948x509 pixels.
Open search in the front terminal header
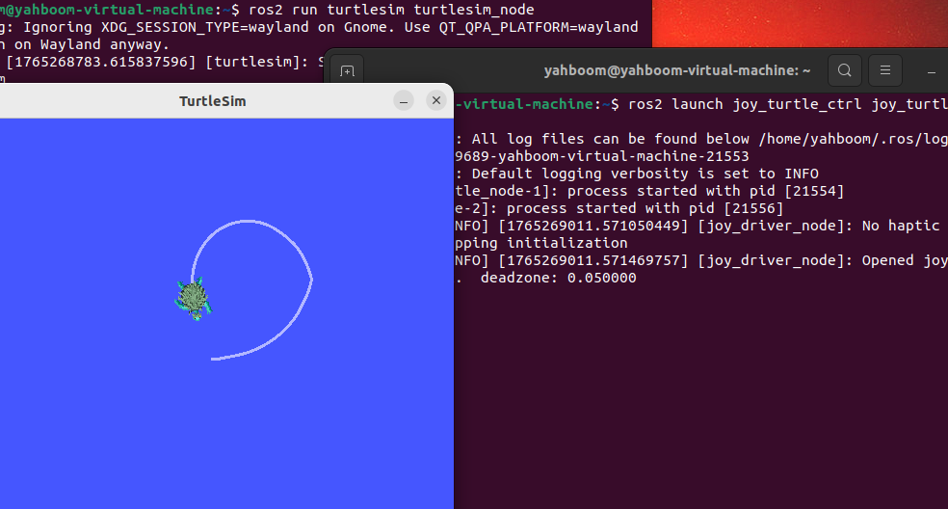[845, 70]
